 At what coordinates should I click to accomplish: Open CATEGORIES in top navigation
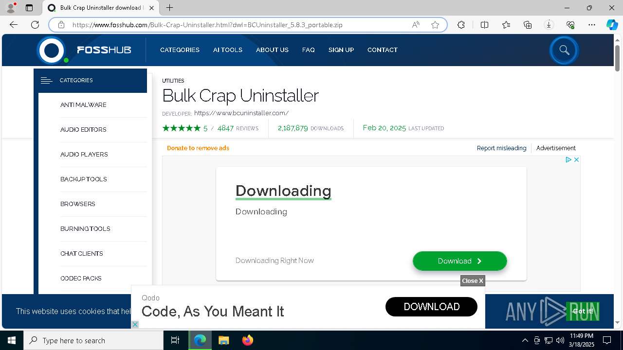point(180,50)
